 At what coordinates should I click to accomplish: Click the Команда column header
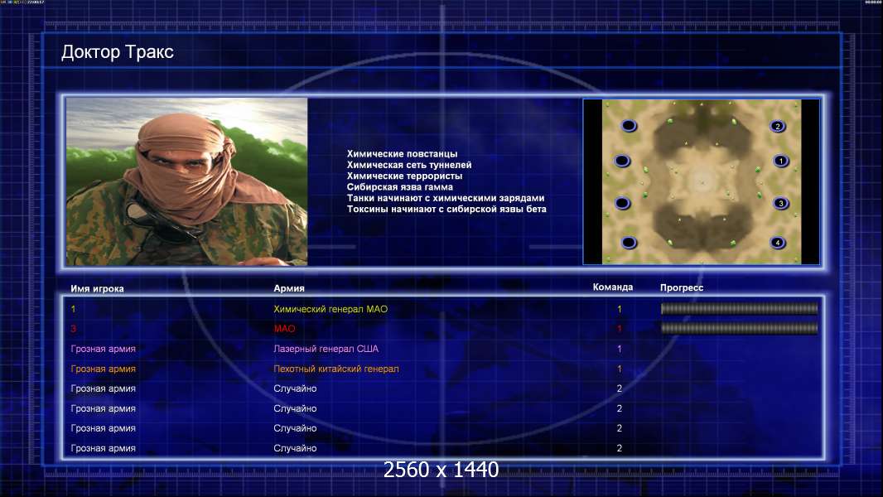613,287
